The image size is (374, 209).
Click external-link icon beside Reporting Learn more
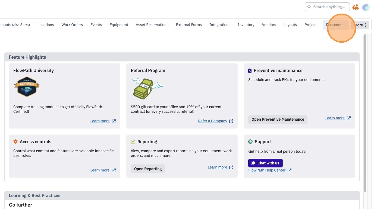231,167
